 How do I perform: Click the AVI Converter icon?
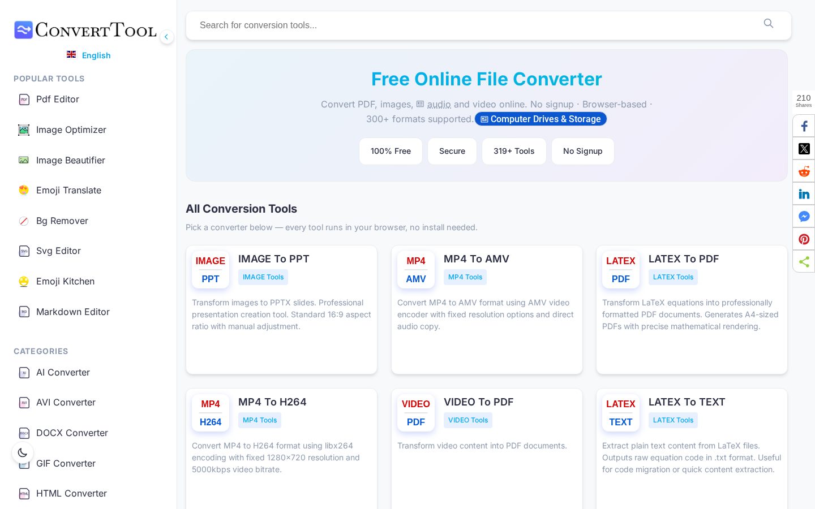(24, 403)
